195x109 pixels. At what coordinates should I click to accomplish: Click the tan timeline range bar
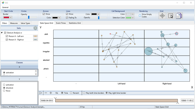tap(116, 101)
